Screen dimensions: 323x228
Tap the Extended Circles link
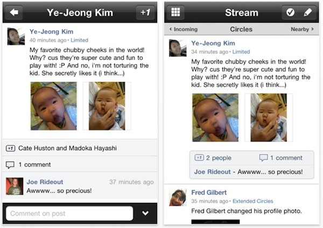tap(252, 201)
